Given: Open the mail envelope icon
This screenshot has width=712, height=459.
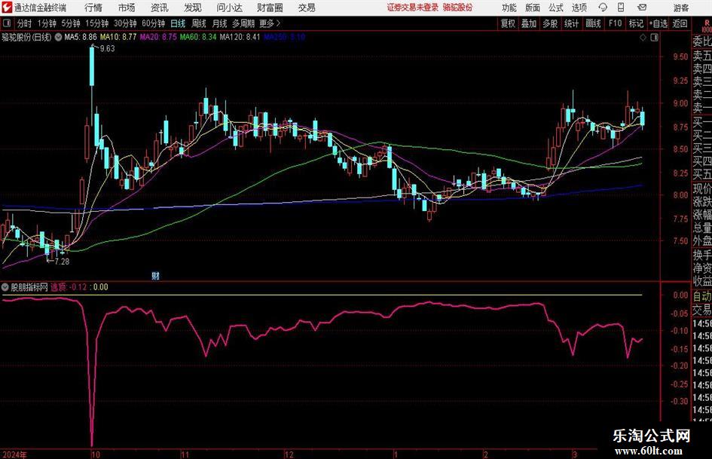Looking at the screenshot, I should coord(642,8).
